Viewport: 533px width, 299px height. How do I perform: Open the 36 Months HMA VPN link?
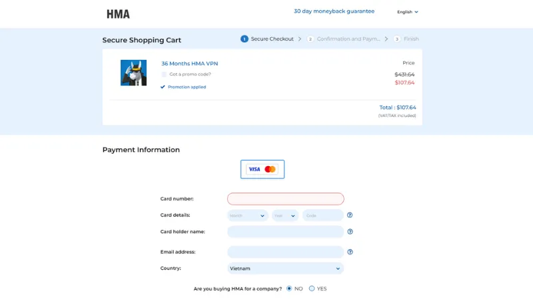(190, 63)
